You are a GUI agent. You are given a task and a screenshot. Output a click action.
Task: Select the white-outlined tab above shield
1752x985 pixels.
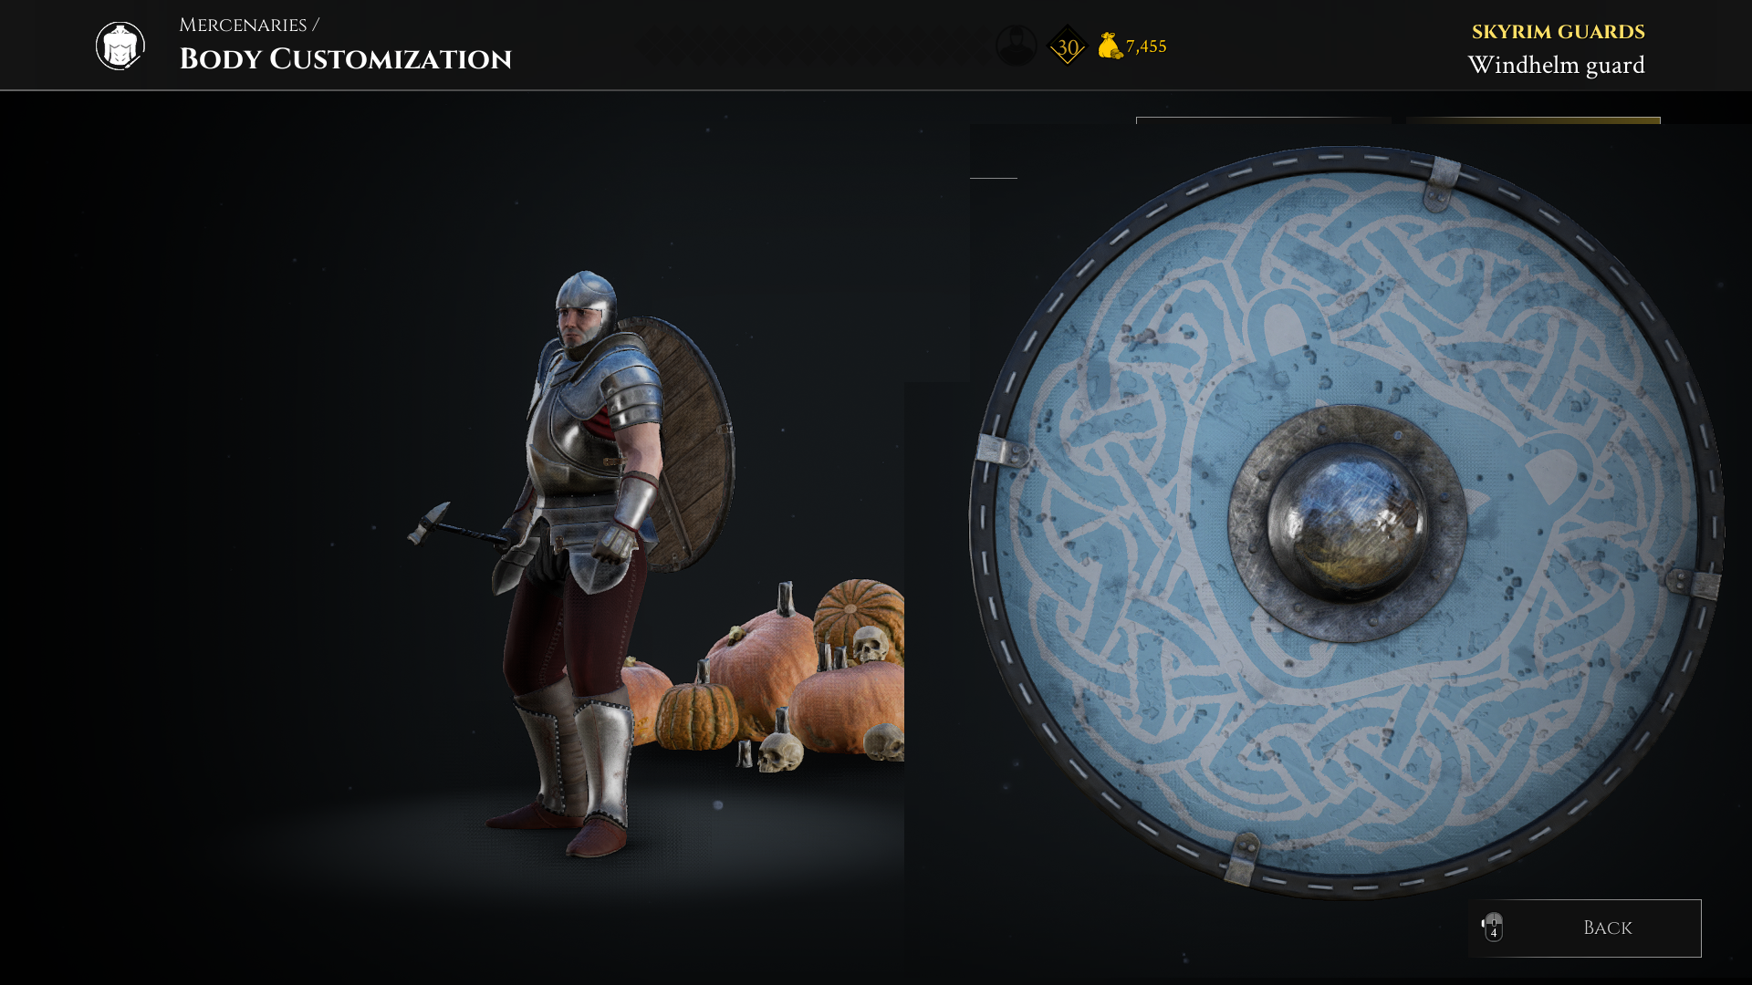tap(1263, 120)
